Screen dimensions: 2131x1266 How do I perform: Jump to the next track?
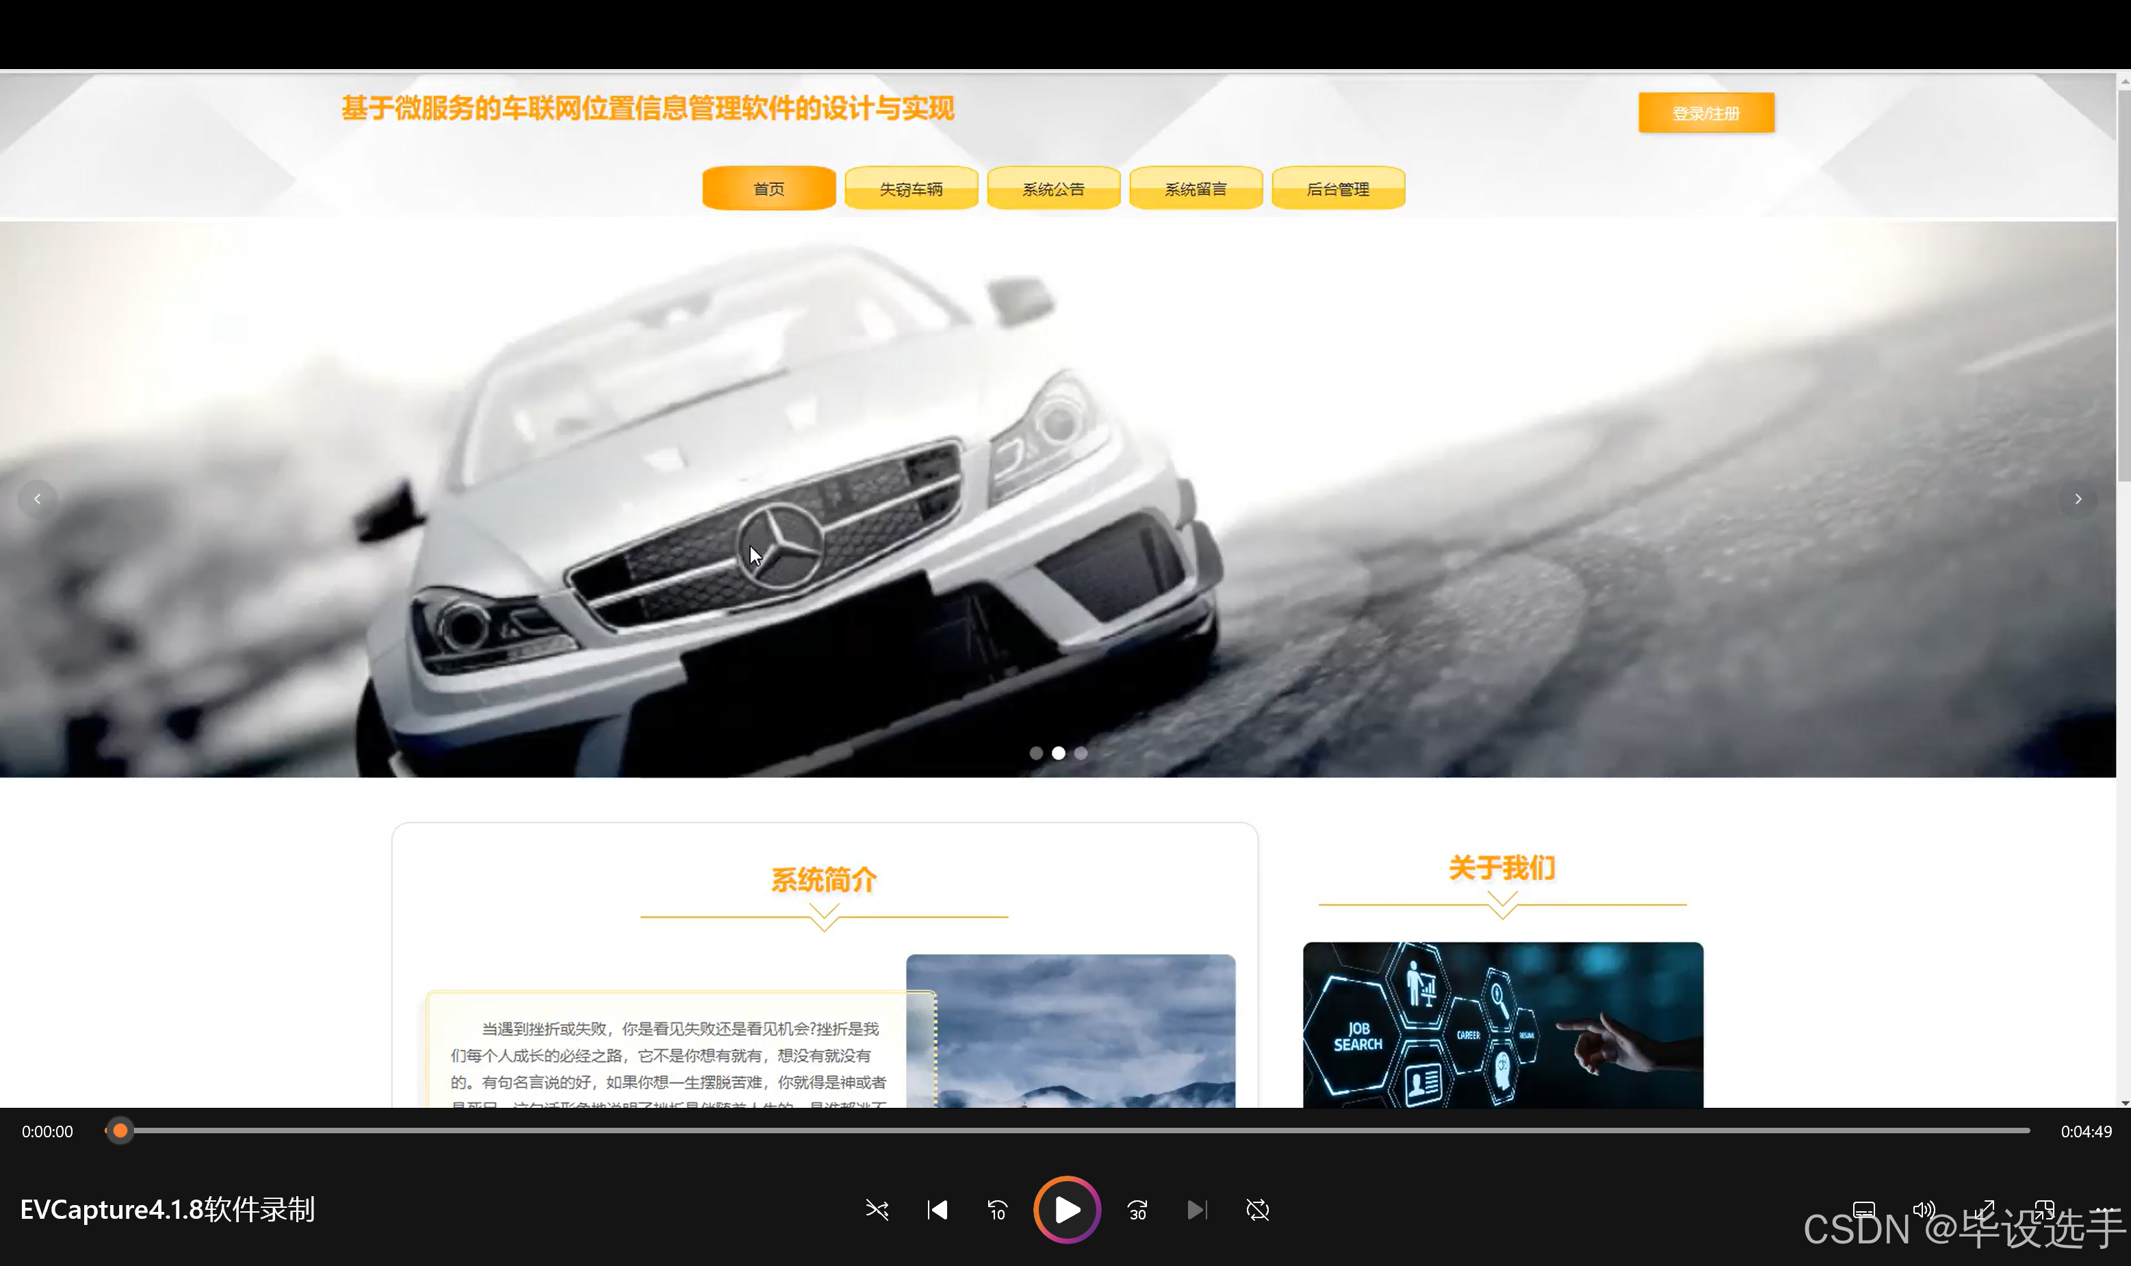click(x=1197, y=1210)
